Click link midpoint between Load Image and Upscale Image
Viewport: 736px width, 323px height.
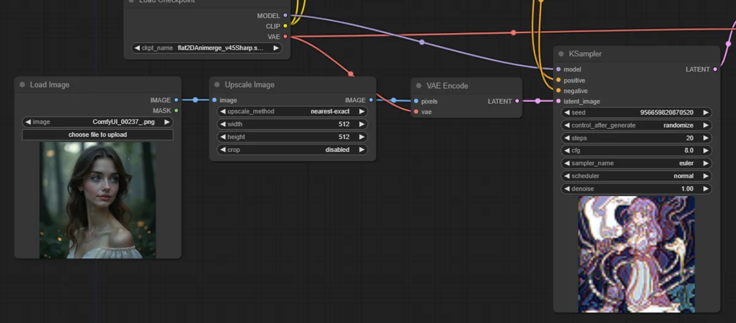[x=195, y=100]
